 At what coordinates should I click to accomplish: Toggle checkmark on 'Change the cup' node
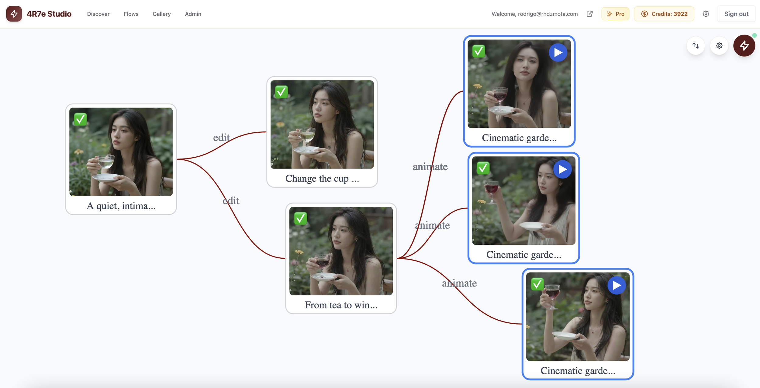(x=282, y=92)
